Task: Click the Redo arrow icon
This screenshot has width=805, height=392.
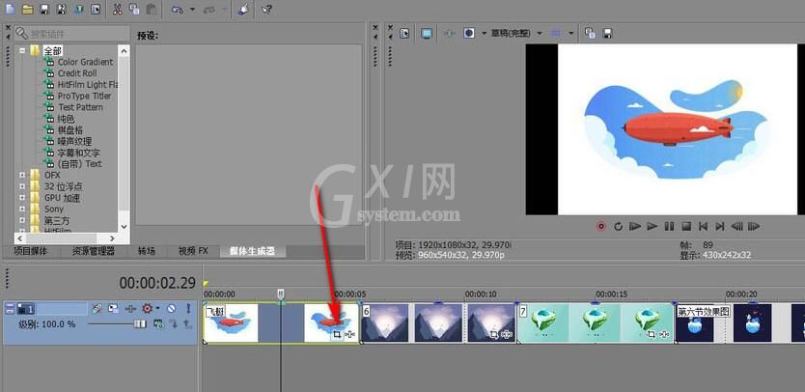Action: click(208, 10)
